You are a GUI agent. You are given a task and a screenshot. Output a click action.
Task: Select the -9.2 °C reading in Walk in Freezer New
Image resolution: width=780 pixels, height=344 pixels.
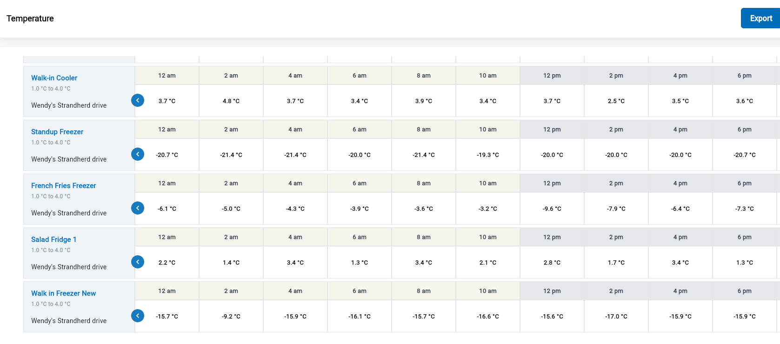(231, 316)
